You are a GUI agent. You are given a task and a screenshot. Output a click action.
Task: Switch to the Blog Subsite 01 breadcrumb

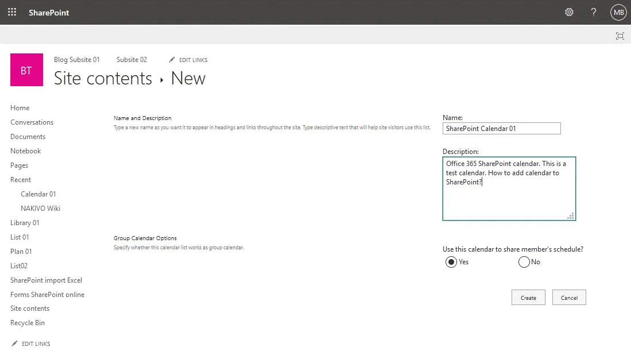(x=76, y=59)
